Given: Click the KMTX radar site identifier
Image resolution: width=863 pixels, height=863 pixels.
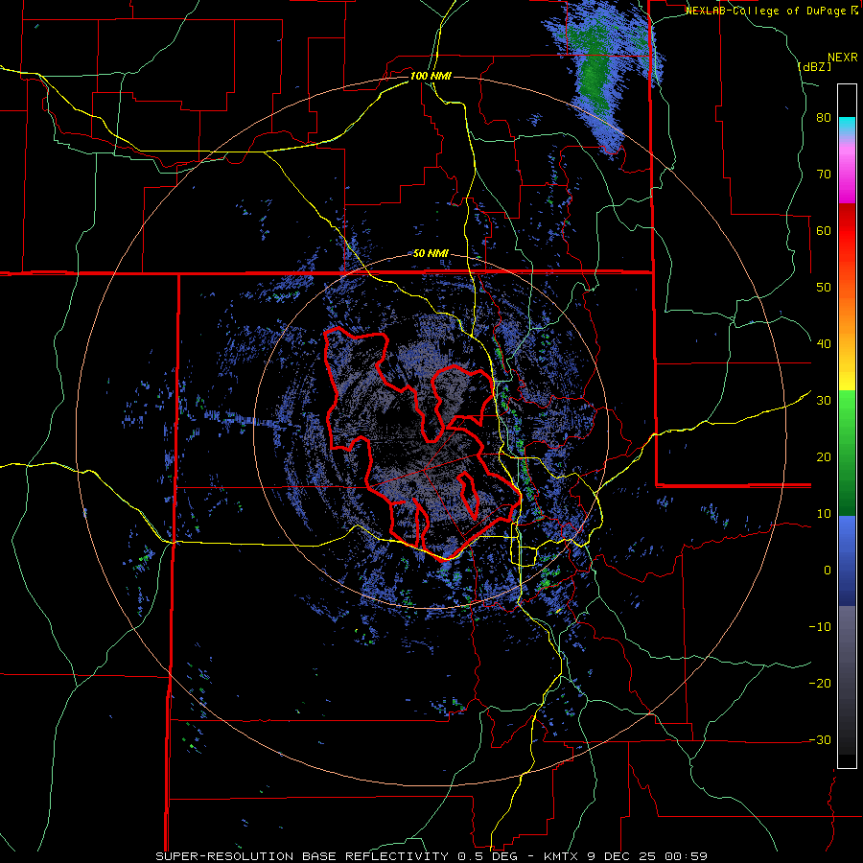Looking at the screenshot, I should coord(559,856).
